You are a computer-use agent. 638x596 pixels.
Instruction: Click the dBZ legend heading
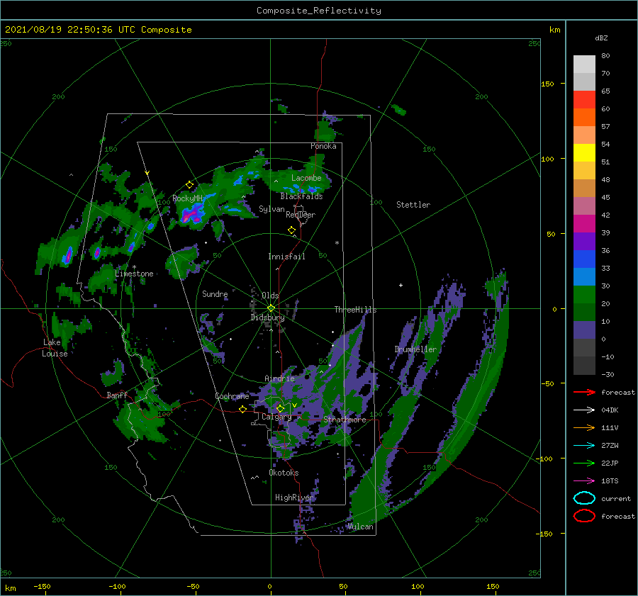tap(601, 38)
